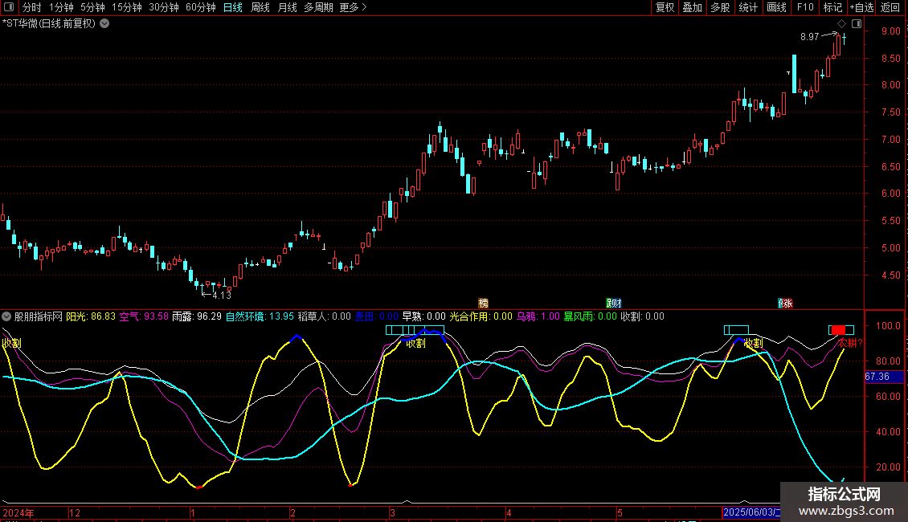The height and width of the screenshot is (522, 908).
Task: Select the 60分钟 period
Action: (201, 7)
